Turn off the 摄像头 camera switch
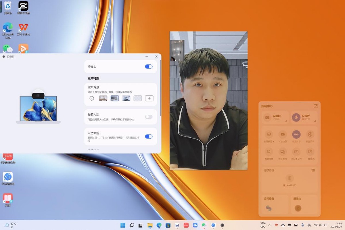The image size is (345, 230). (149, 66)
